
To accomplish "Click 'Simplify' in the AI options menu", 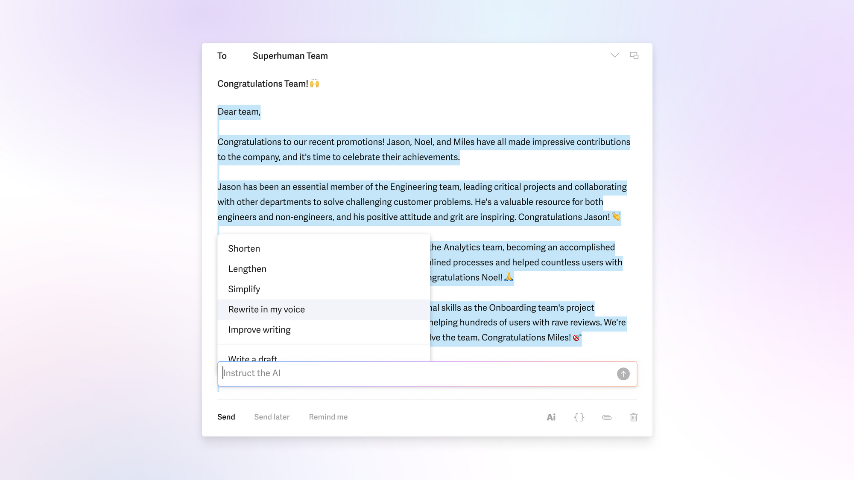I will tap(244, 289).
